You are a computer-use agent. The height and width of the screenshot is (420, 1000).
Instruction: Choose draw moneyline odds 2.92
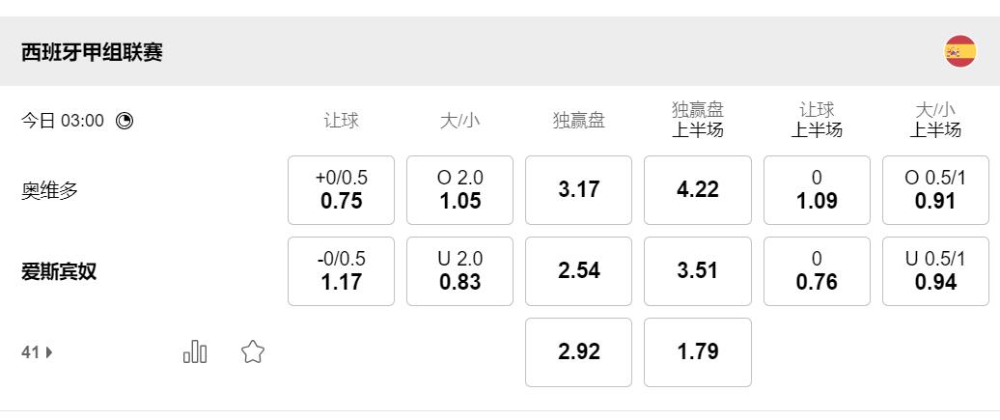tap(578, 352)
